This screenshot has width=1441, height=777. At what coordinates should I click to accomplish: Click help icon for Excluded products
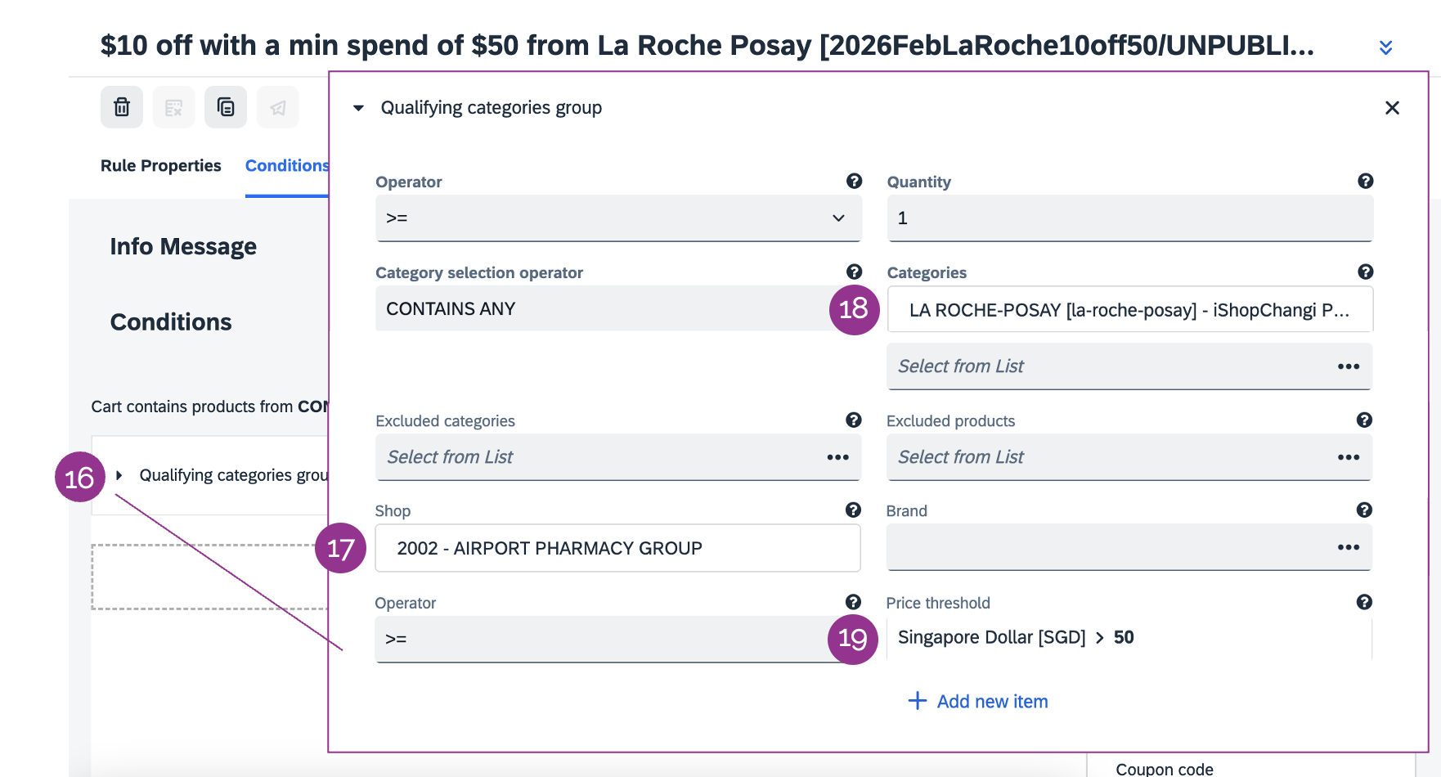[x=1364, y=420]
